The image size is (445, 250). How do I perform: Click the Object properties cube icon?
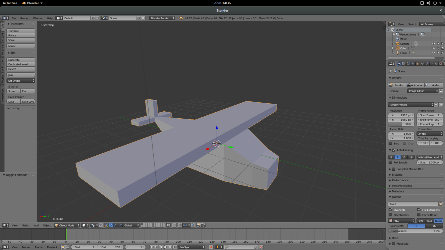(x=418, y=64)
